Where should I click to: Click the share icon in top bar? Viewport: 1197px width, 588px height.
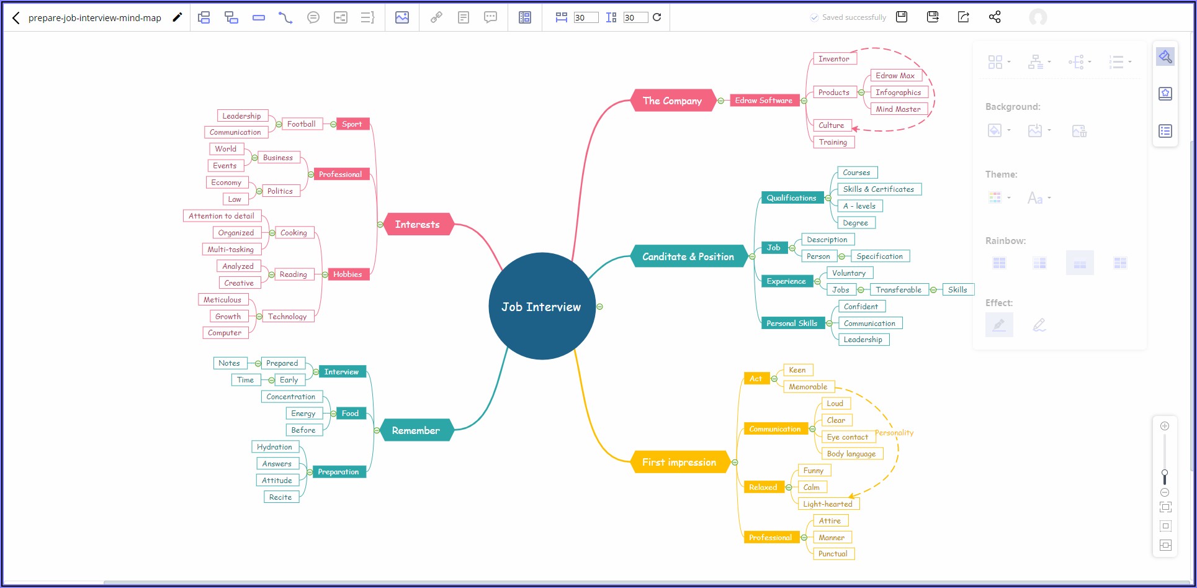tap(995, 17)
